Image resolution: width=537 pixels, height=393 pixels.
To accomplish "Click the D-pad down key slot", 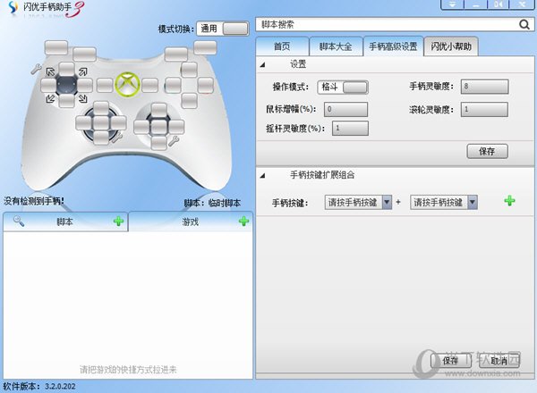I will coord(67,100).
